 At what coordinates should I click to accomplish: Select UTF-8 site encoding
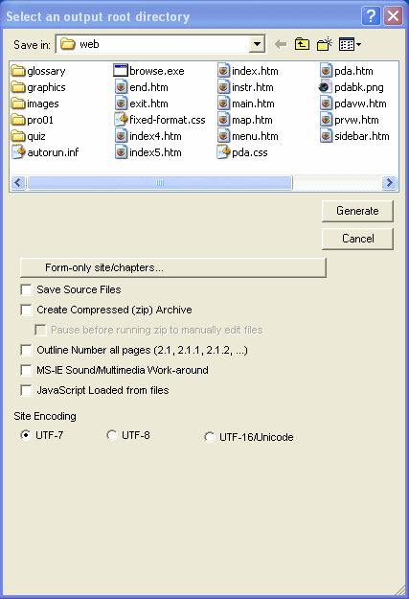tap(111, 435)
